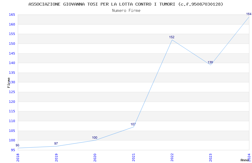Click the y-axis tick 120
This screenshot has width=252, height=163.
[12, 102]
